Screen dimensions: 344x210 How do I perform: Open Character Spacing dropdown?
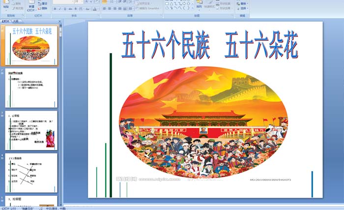coord(81,9)
